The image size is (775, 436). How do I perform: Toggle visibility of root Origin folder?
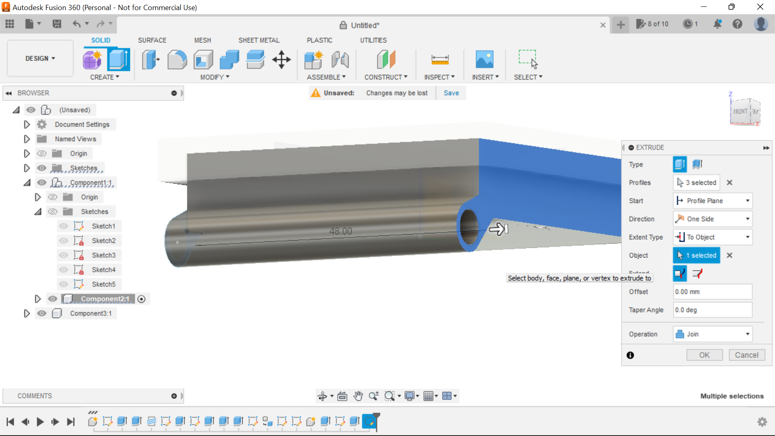click(42, 153)
